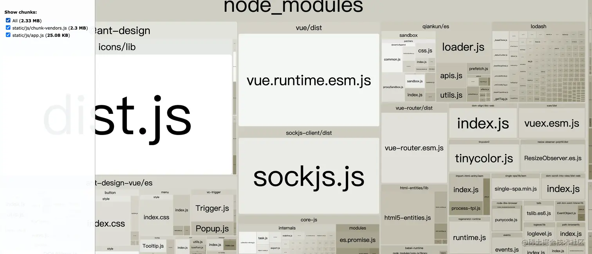This screenshot has width=592, height=254.
Task: Select the loglevel.js block
Action: (539, 234)
